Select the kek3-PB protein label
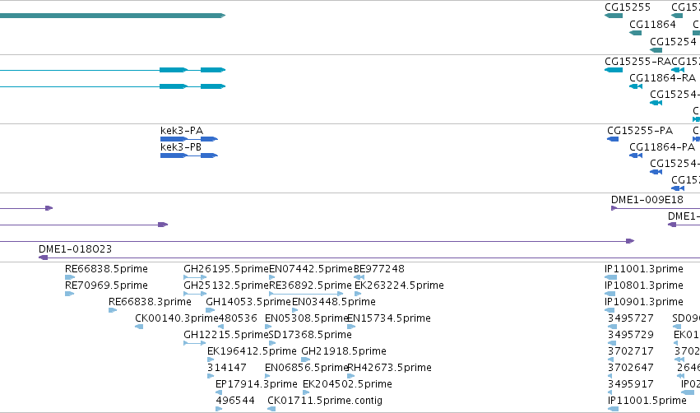 point(181,147)
